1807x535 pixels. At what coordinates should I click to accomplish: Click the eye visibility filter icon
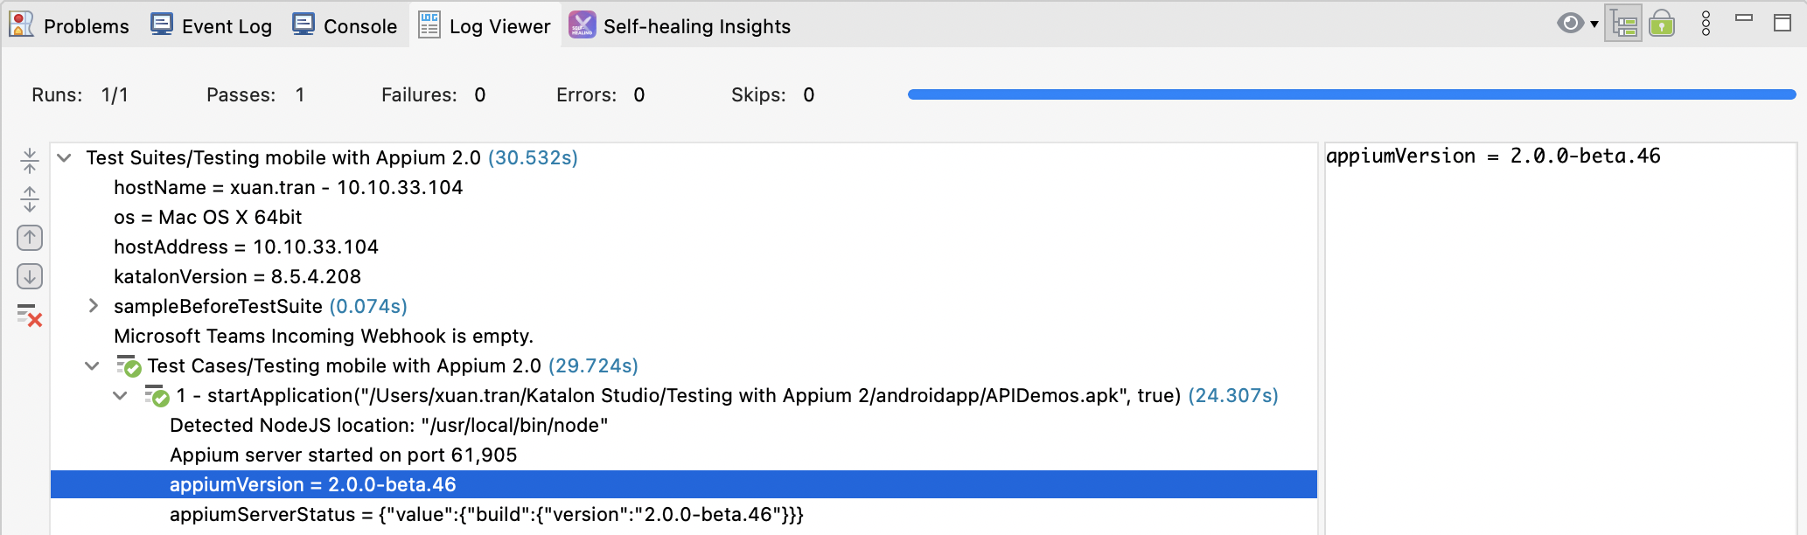click(1570, 24)
